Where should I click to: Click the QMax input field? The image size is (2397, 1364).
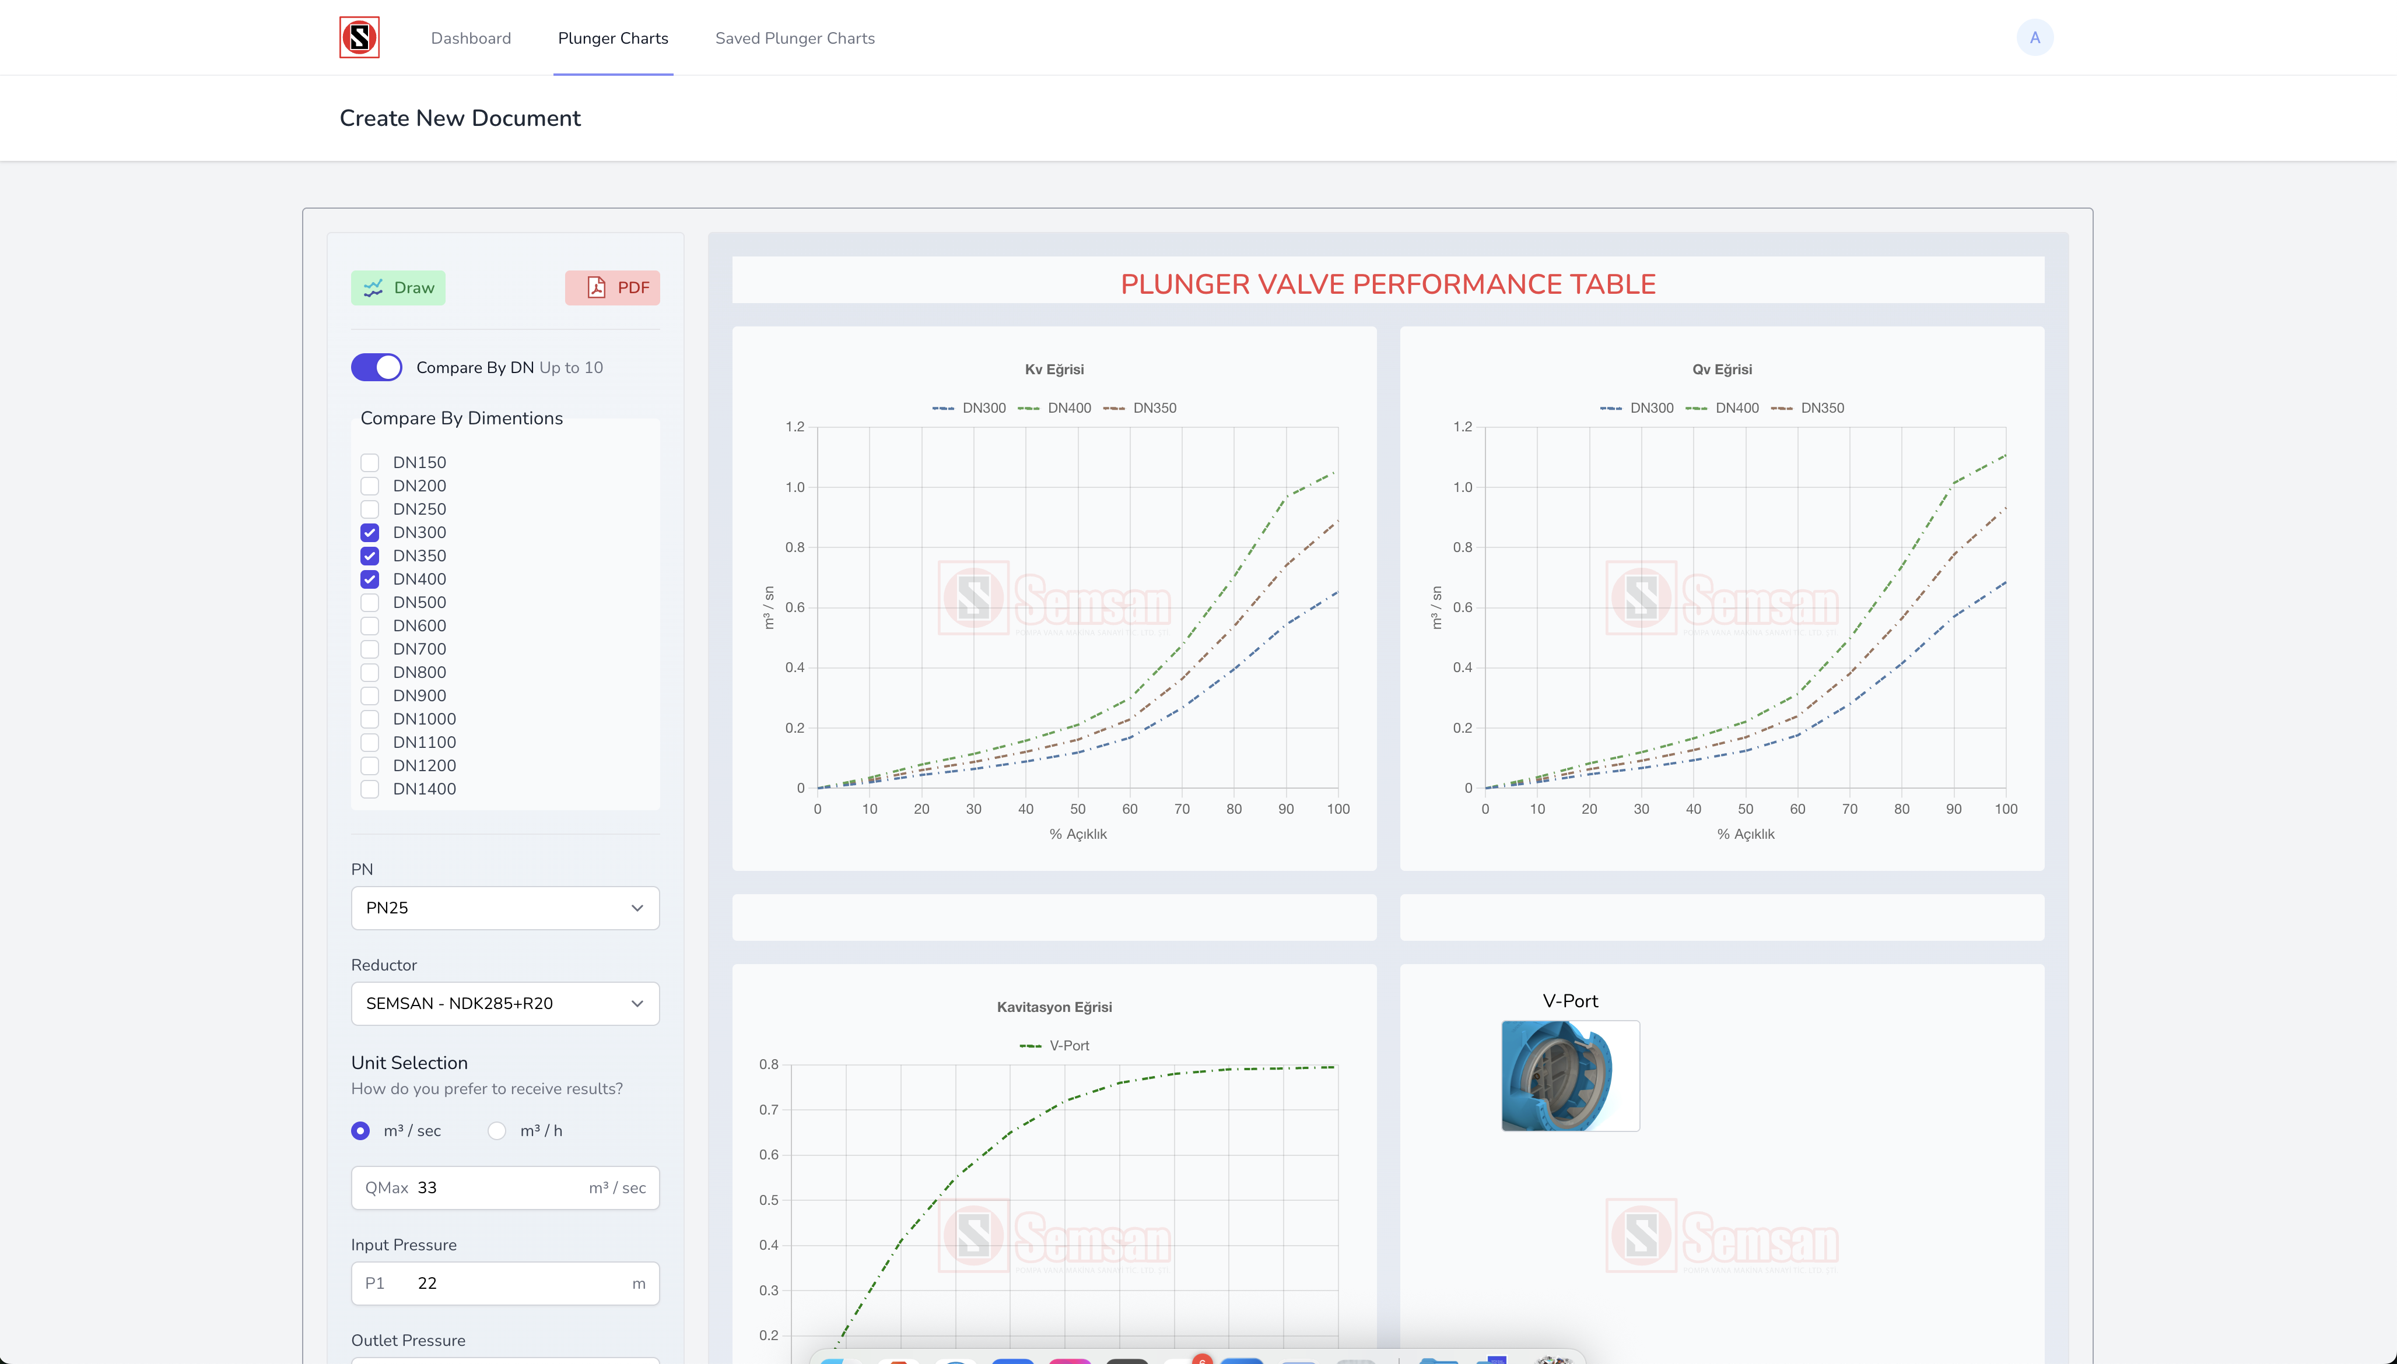pos(505,1188)
